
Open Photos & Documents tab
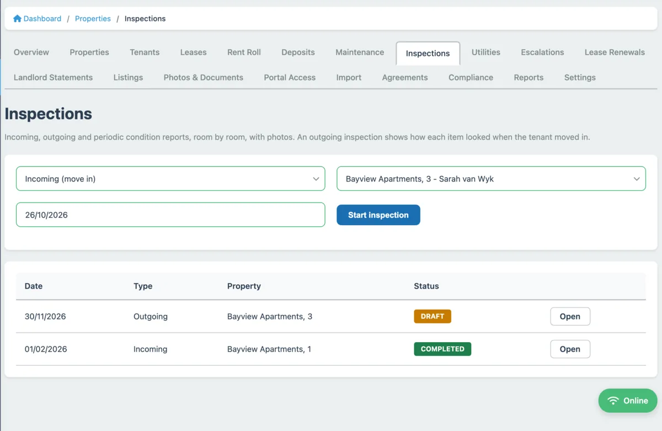(x=203, y=78)
